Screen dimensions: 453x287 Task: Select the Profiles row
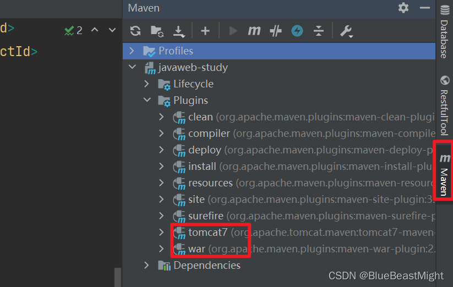tap(279, 51)
